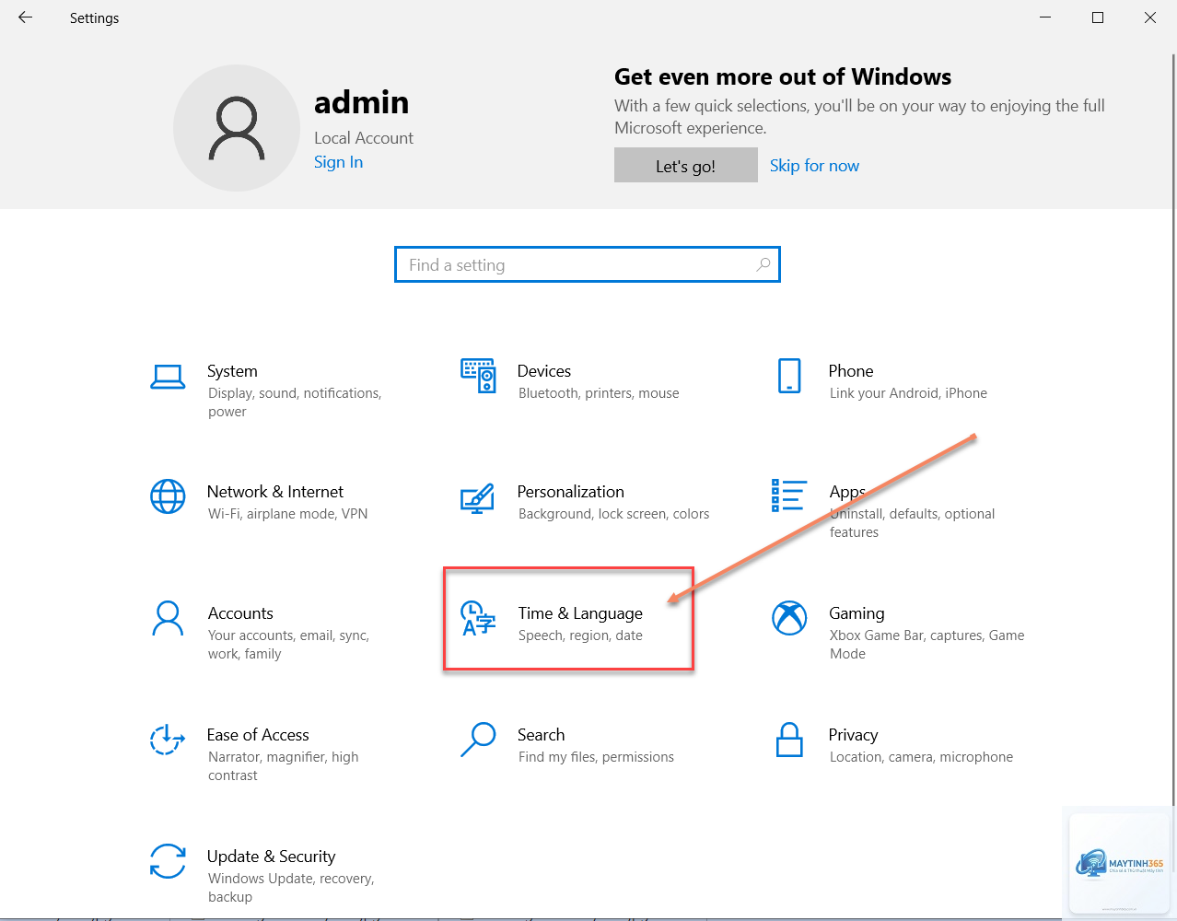Close the Settings window
Screen dimensions: 1177x921
pyautogui.click(x=1150, y=17)
